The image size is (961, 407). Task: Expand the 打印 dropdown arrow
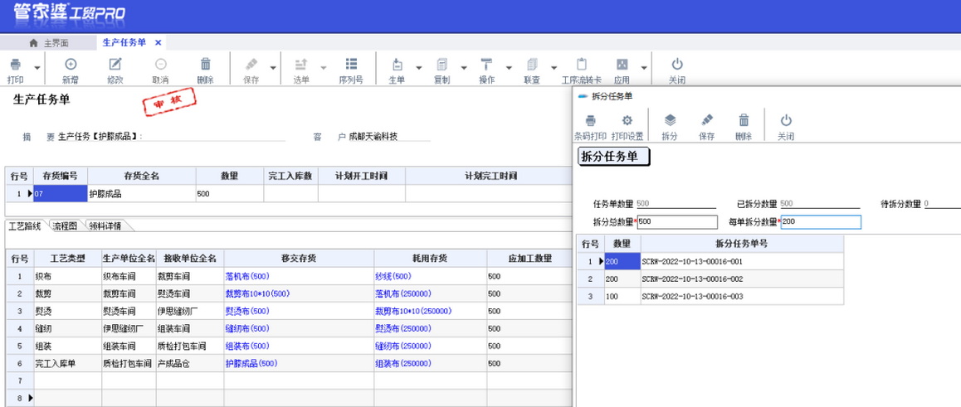pos(37,68)
